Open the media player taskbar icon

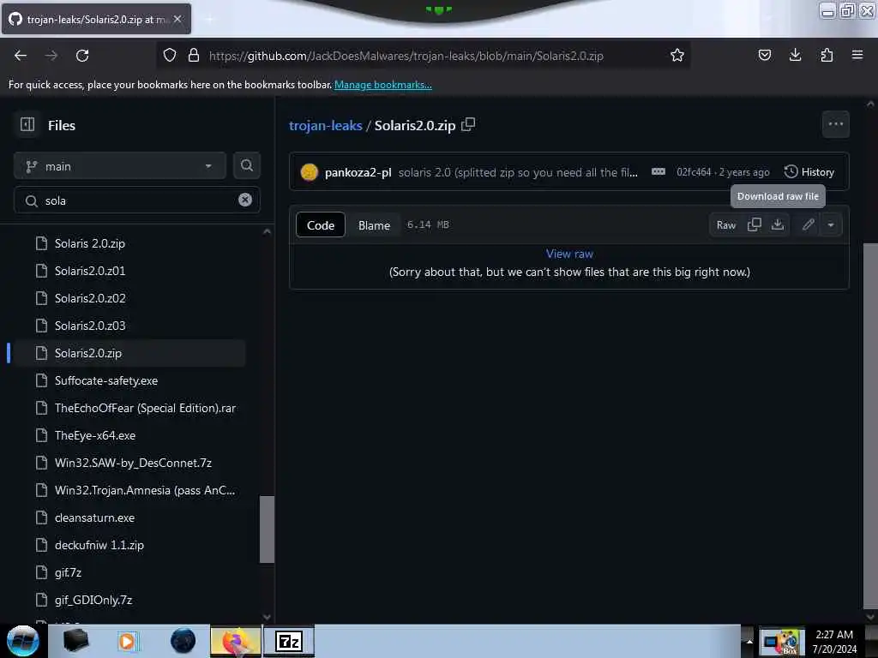[127, 641]
